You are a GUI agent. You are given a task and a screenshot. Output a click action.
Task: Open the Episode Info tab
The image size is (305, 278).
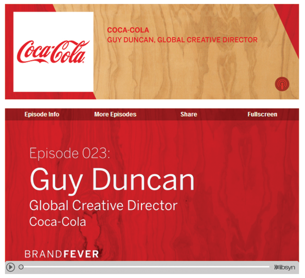point(42,114)
